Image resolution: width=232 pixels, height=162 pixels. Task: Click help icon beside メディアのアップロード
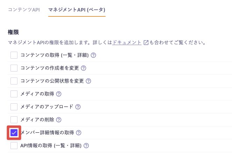78,107
